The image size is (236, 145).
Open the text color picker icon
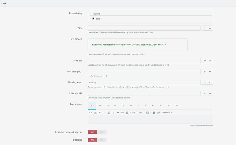tap(95, 112)
